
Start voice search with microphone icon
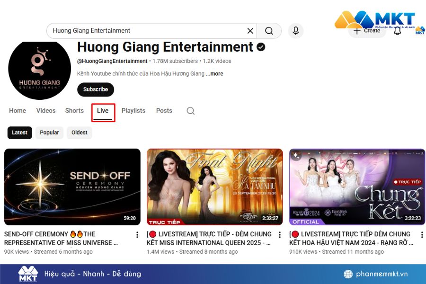pos(296,31)
